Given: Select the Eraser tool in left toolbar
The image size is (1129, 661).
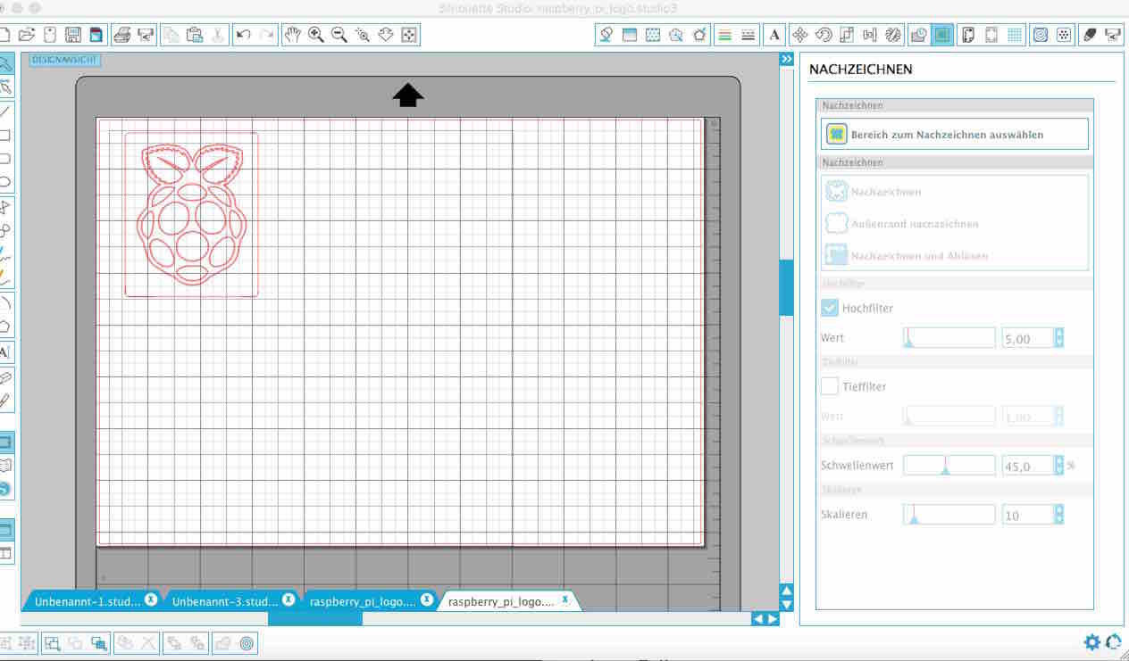Looking at the screenshot, I should [5, 377].
